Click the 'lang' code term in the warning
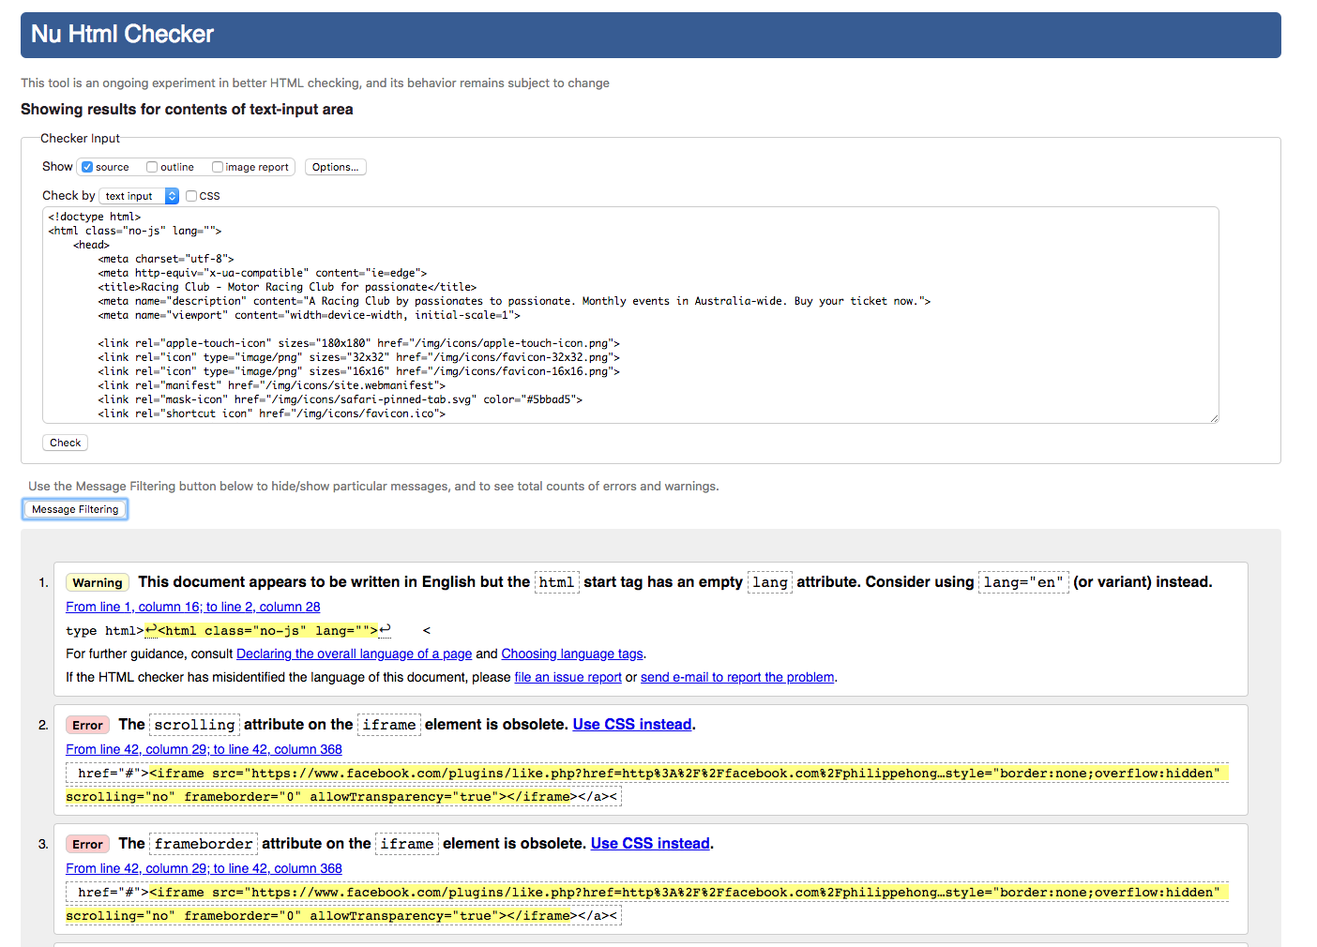Screen dimensions: 1317x947 click(770, 582)
